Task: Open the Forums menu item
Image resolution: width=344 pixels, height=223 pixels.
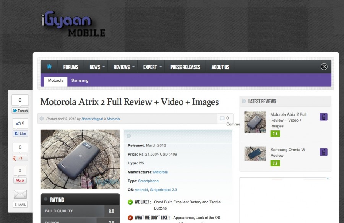Action: [71, 67]
